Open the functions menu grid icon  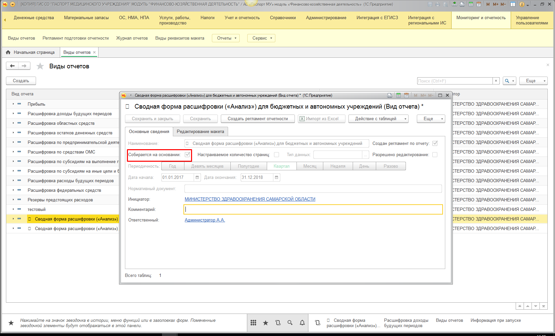(253, 323)
